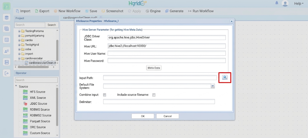Click the notification bell icon
Image resolution: width=308 pixels, height=138 pixels.
pyautogui.click(x=277, y=3)
